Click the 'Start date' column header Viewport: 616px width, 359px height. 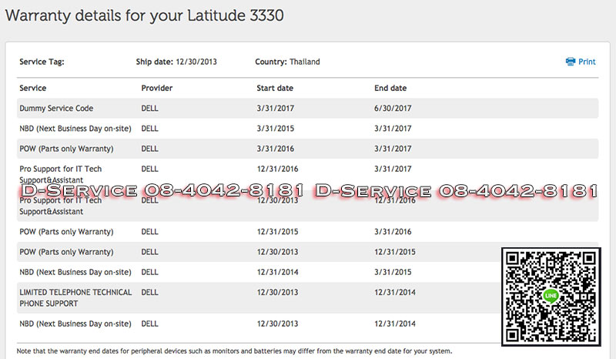coord(275,88)
